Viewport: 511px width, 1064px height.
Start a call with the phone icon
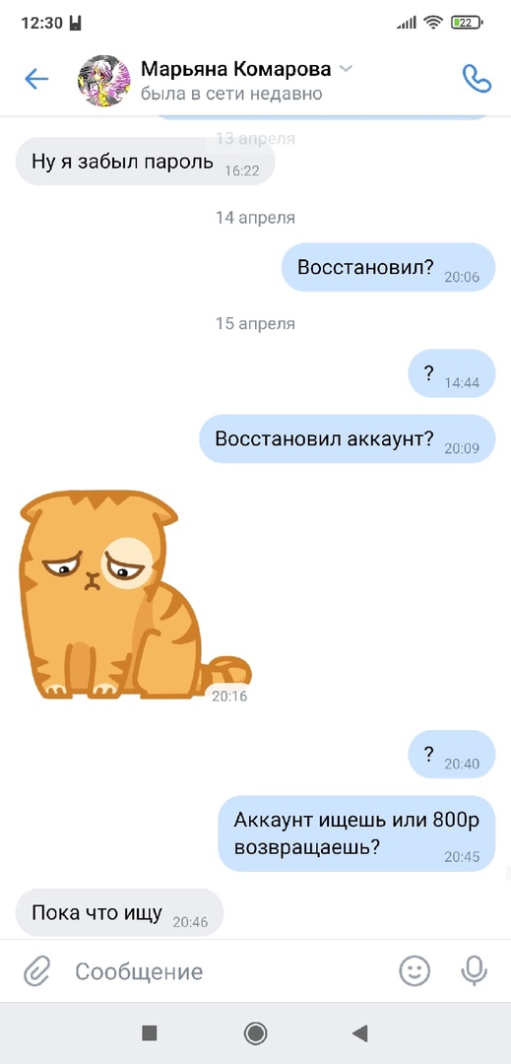point(477,79)
